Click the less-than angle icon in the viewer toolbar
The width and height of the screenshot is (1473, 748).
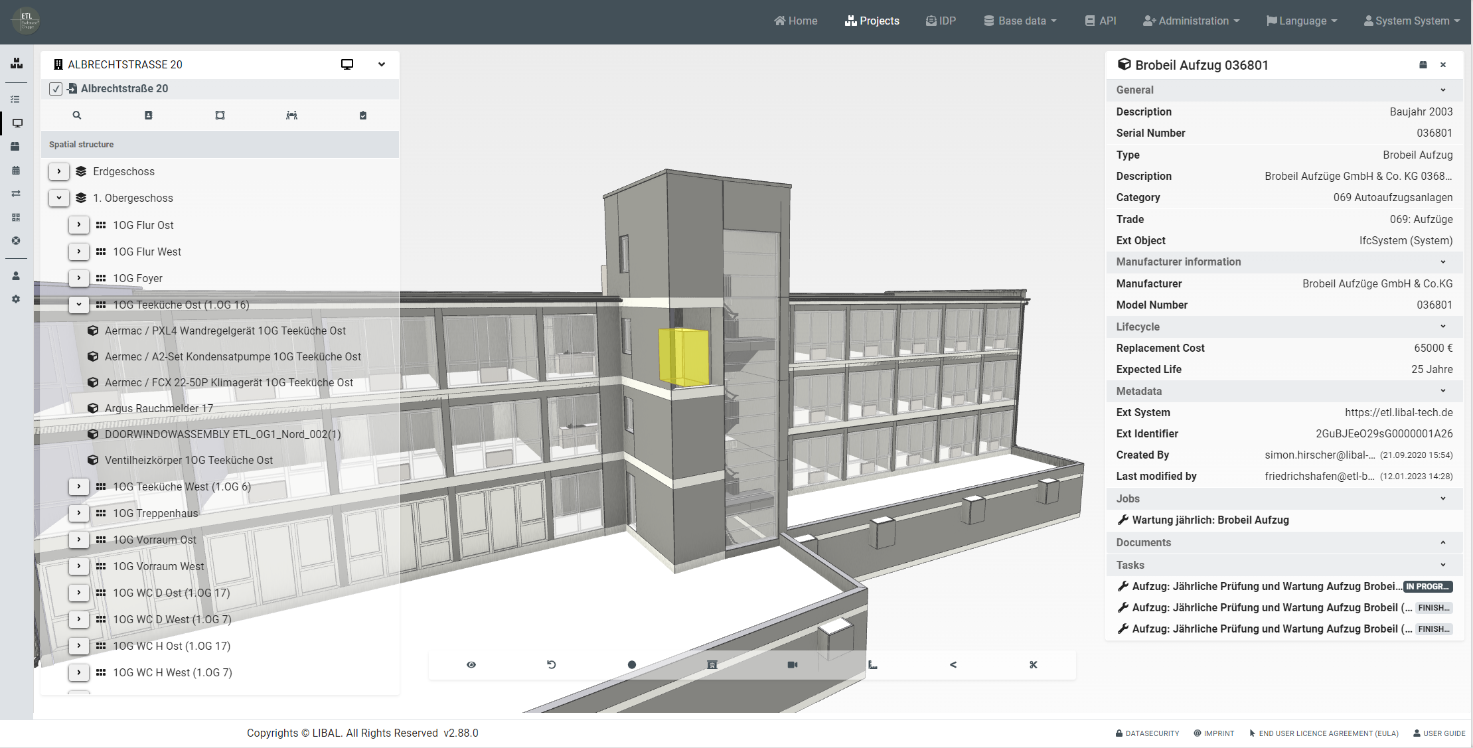click(953, 664)
